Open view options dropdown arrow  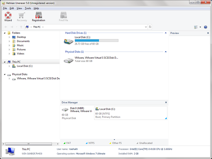pyautogui.click(x=200, y=27)
